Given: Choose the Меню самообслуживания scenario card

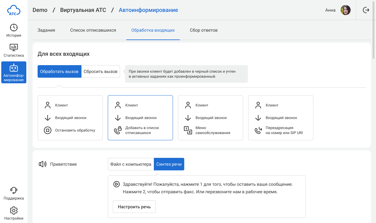Looking at the screenshot, I should (211, 118).
